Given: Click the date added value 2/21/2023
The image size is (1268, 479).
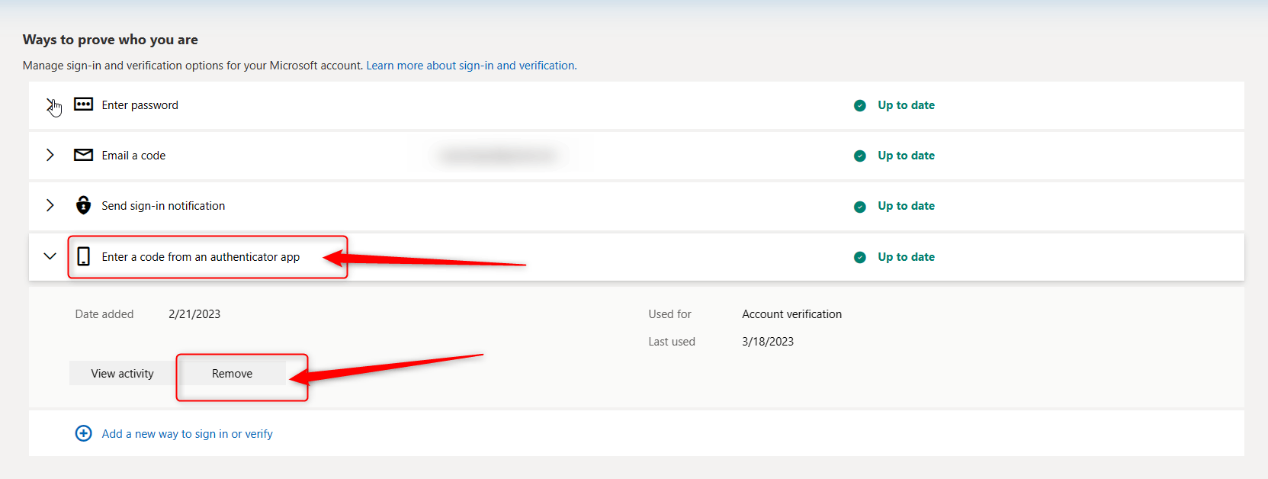Looking at the screenshot, I should click(x=194, y=314).
